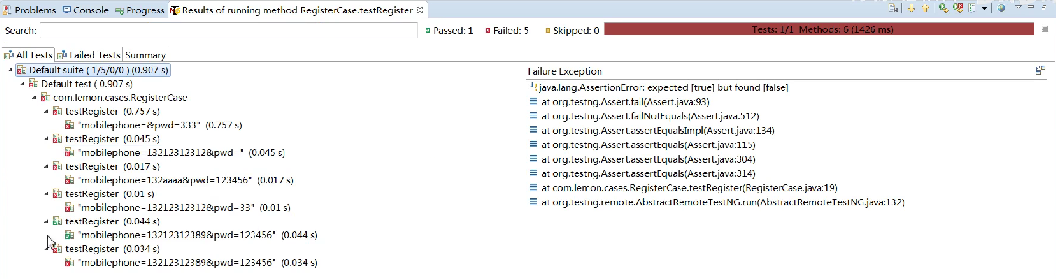Image resolution: width=1056 pixels, height=279 pixels.
Task: Rerun only the failed tests icon
Action: (958, 8)
